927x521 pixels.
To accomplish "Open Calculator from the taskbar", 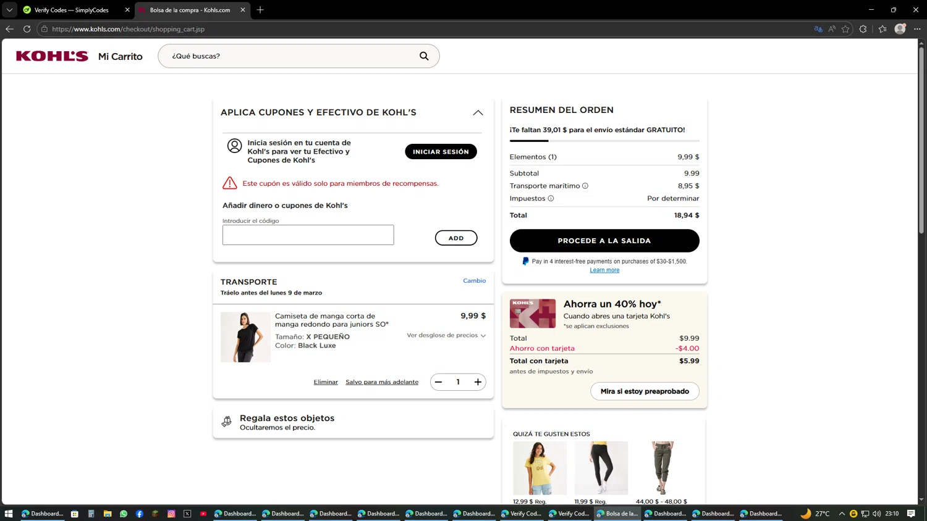I will 91,514.
